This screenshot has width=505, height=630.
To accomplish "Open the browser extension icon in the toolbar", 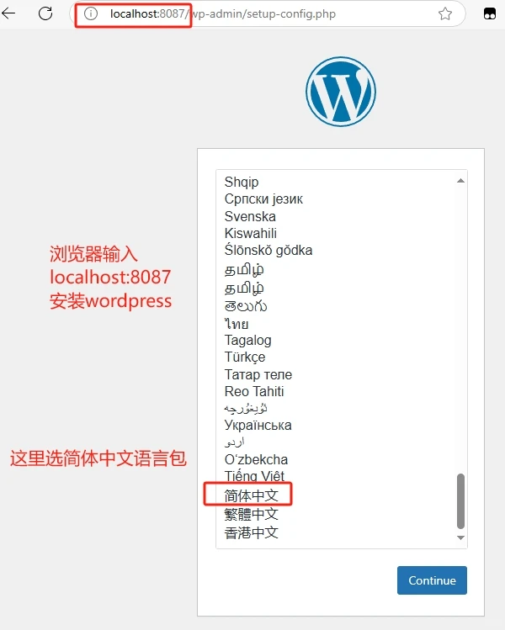I will coord(489,13).
